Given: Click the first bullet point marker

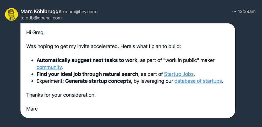Looking at the screenshot, I should click(x=32, y=60).
